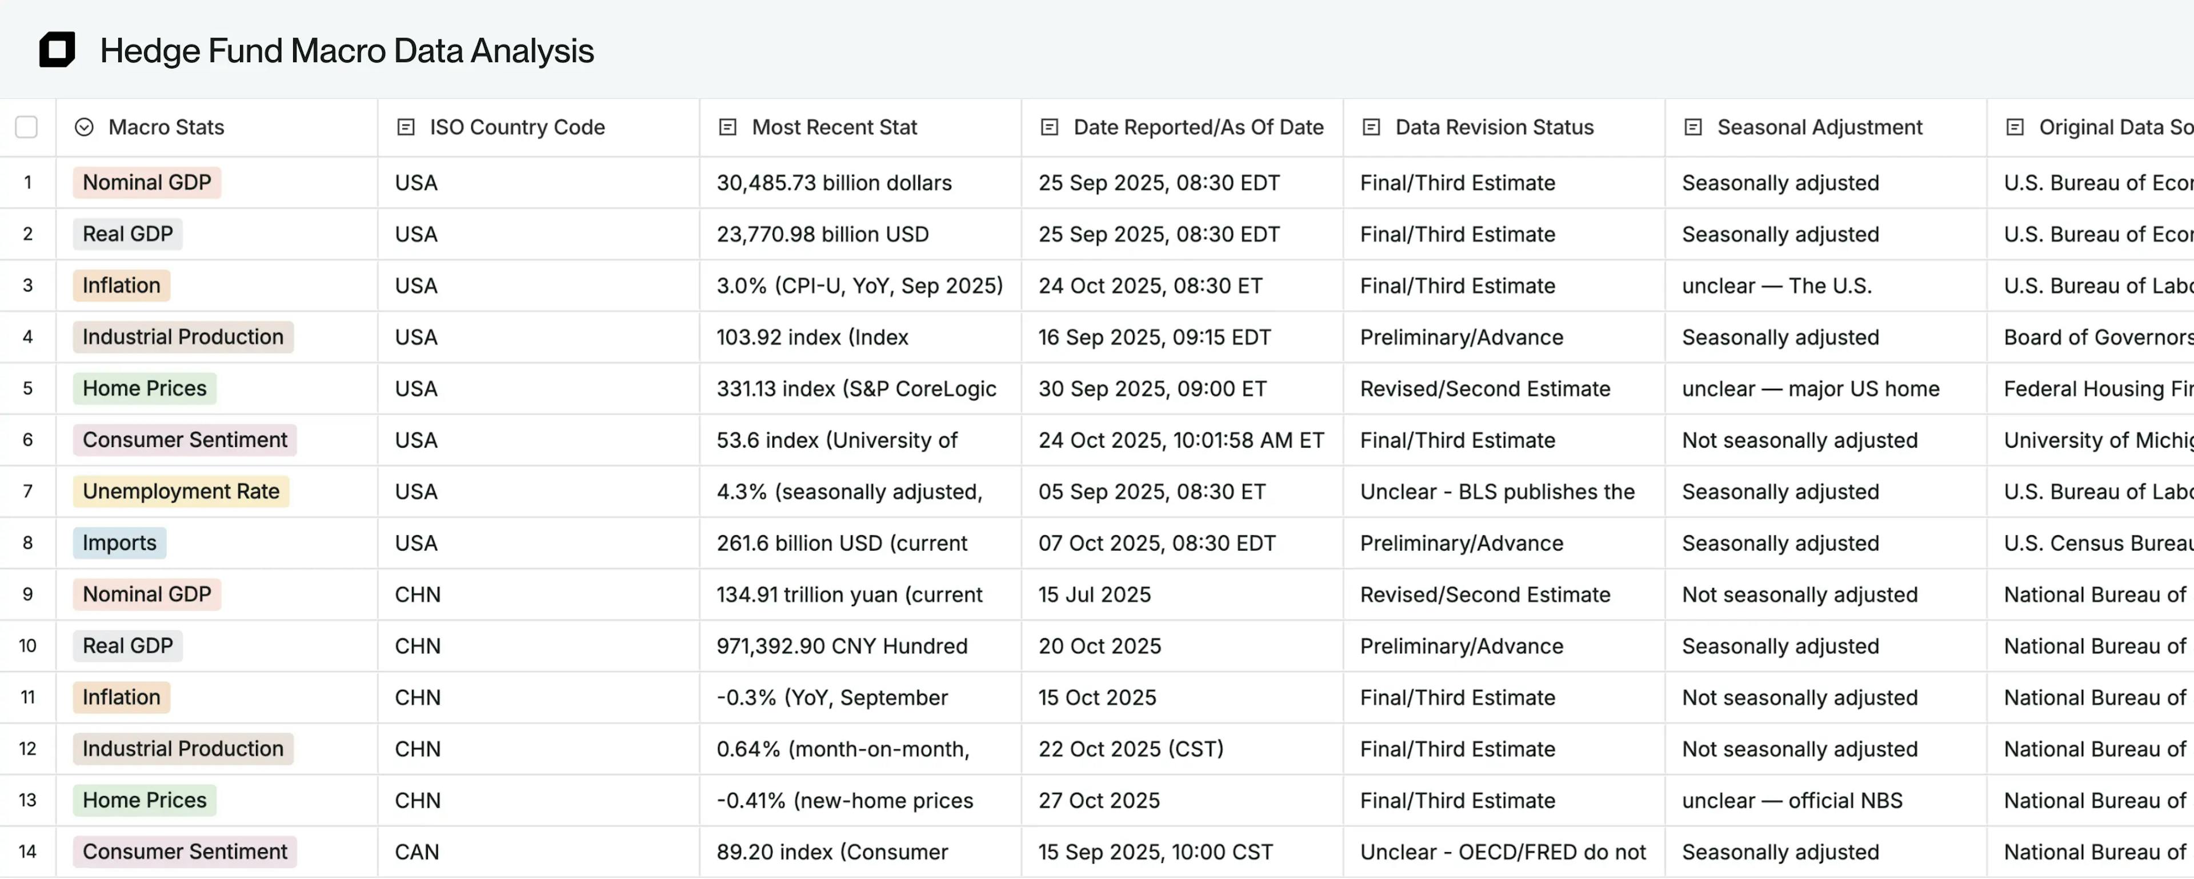
Task: Select the CAN country code cell
Action: (417, 852)
